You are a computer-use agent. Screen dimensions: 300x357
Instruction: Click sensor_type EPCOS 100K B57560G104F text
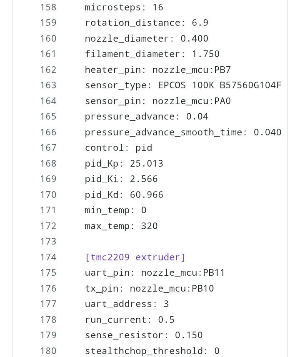pos(183,85)
